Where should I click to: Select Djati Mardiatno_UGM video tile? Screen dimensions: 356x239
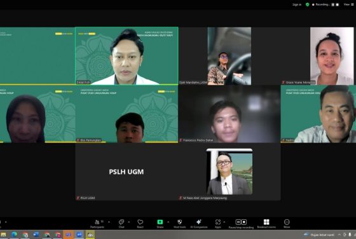229,56
